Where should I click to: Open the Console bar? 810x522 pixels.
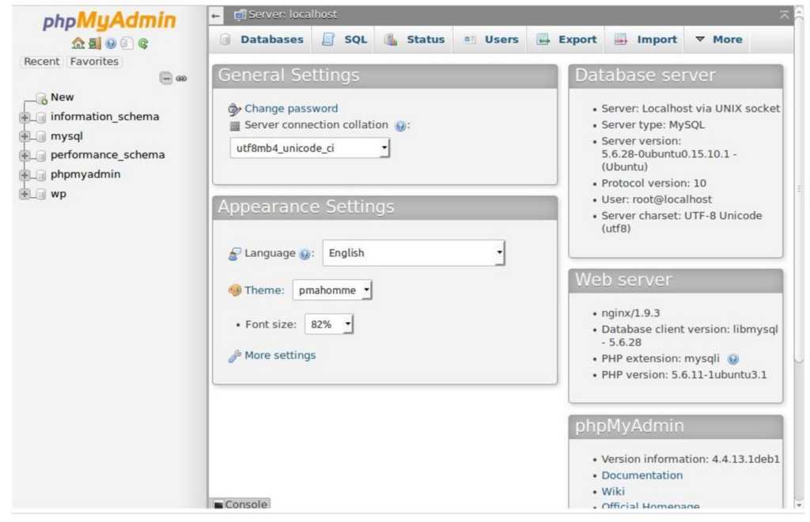[240, 505]
